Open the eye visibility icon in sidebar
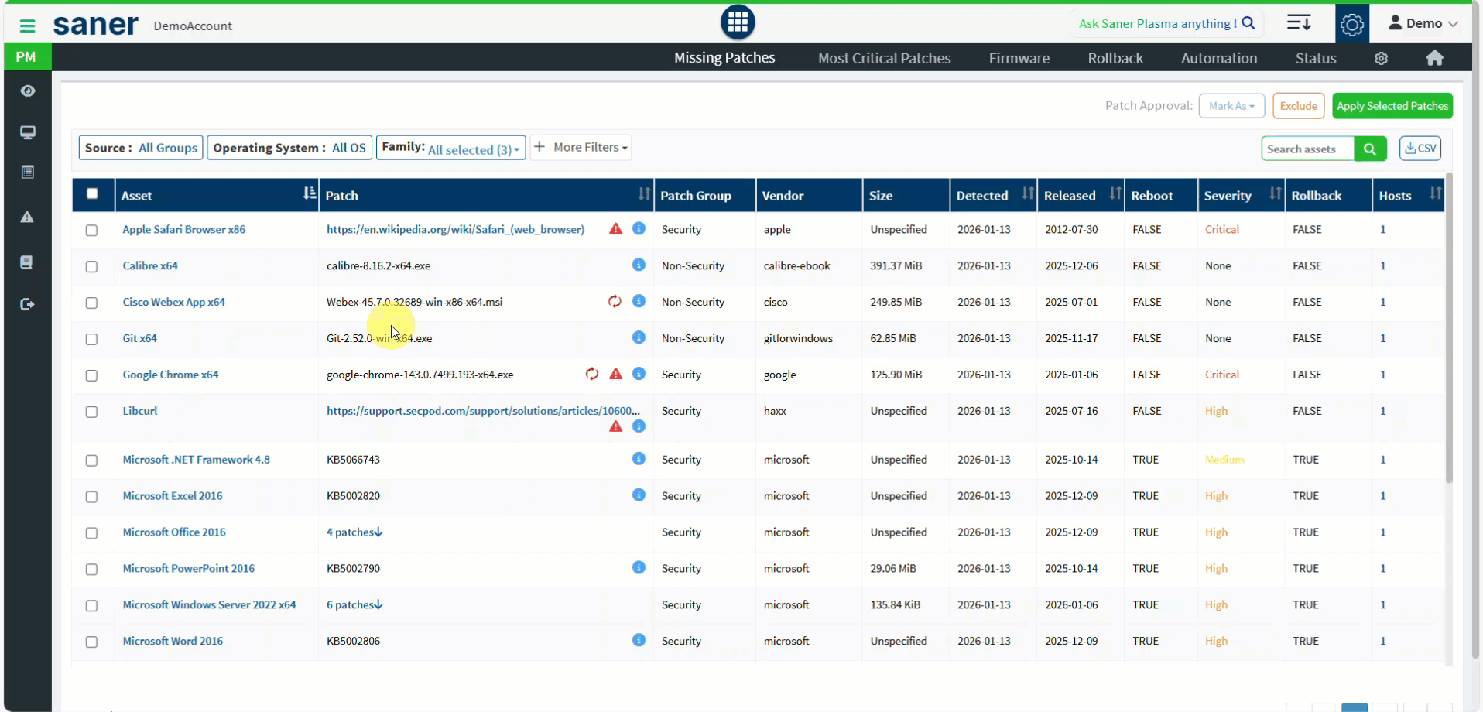Viewport: 1483px width, 712px height. tap(28, 91)
